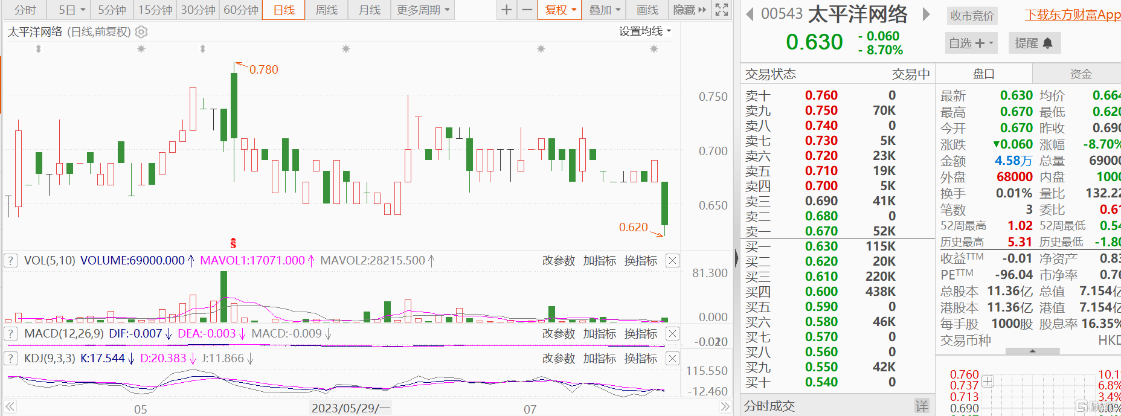Select 5分钟 period tab
Image resolution: width=1121 pixels, height=416 pixels.
112,10
